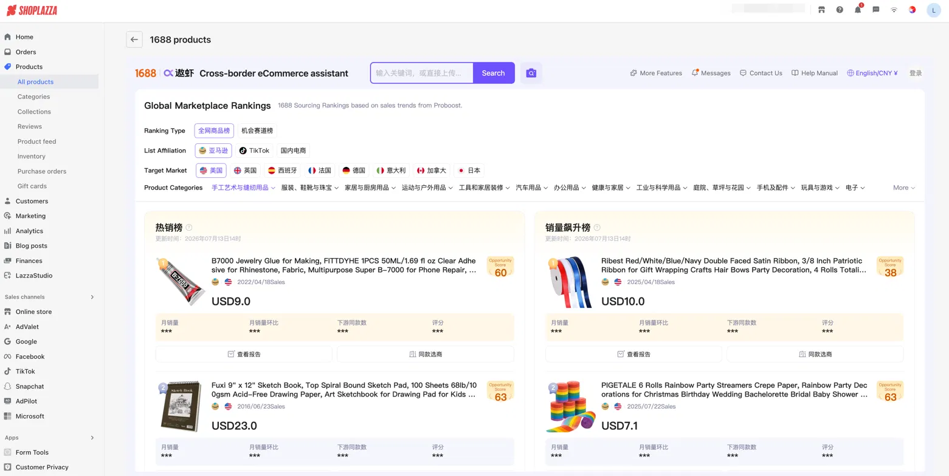The width and height of the screenshot is (949, 476).
Task: Open the chat message icon in header
Action: (876, 10)
